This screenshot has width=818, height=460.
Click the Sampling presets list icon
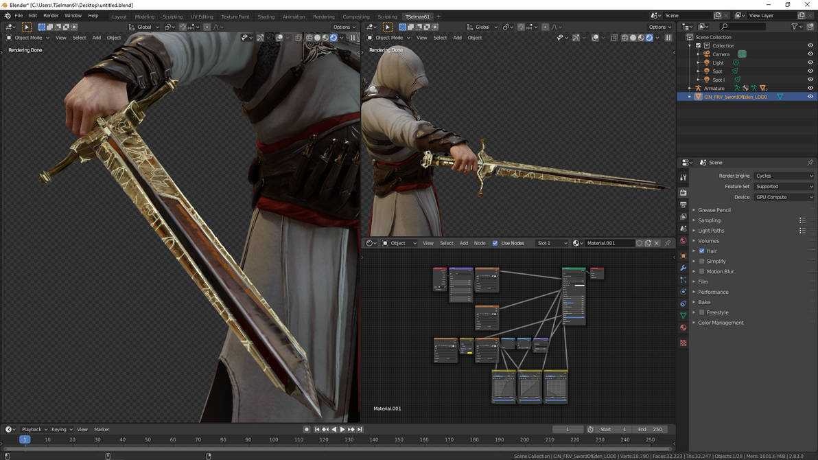coord(802,220)
